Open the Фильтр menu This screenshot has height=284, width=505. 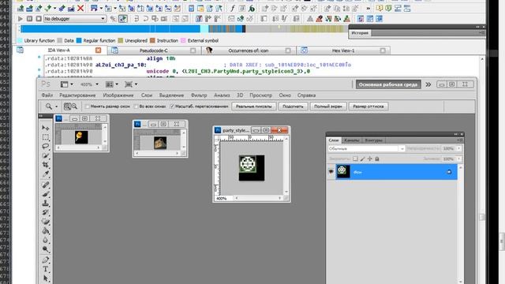click(x=199, y=95)
